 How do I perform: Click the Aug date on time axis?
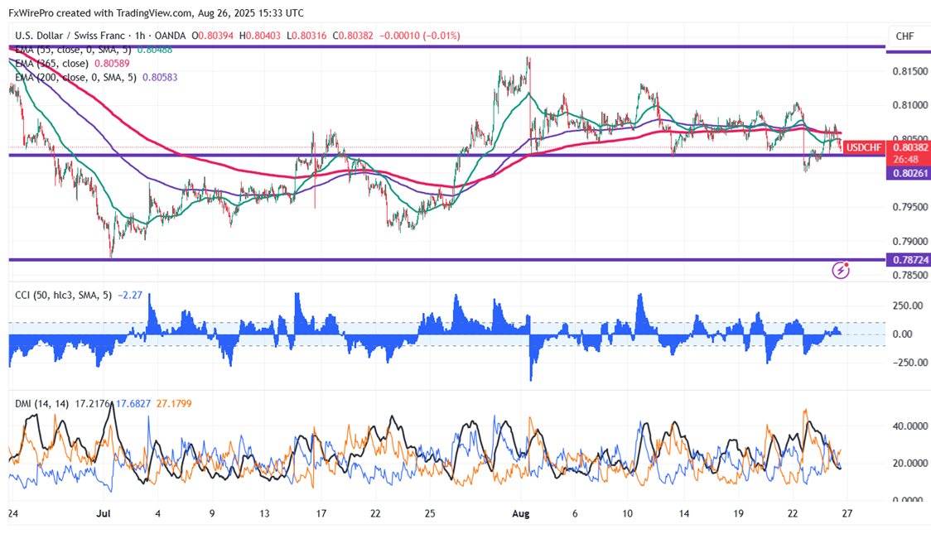tap(521, 514)
